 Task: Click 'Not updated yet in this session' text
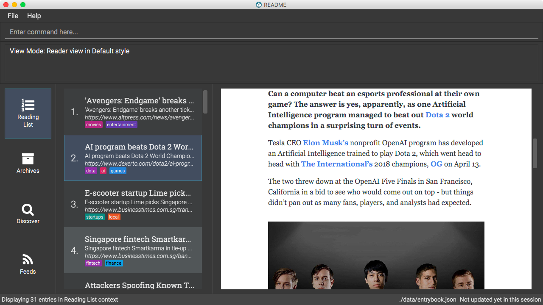[x=501, y=299]
